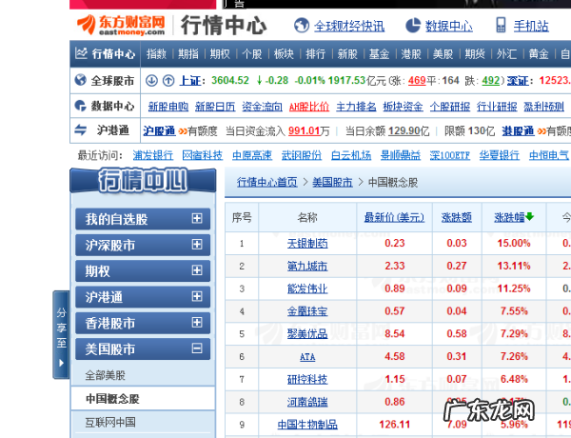This screenshot has height=438, width=571.
Task: Open recently visited 白云机场
Action: (351, 155)
